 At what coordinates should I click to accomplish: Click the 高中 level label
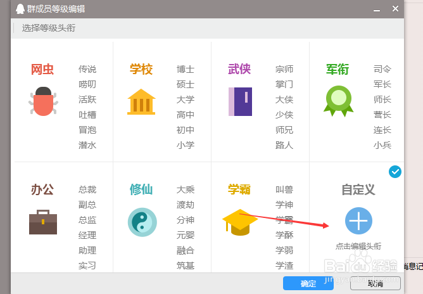[186, 115]
